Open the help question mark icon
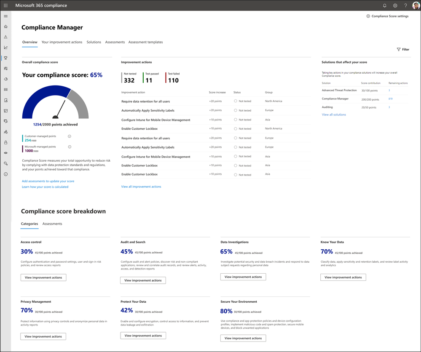421x352 pixels. click(405, 5)
